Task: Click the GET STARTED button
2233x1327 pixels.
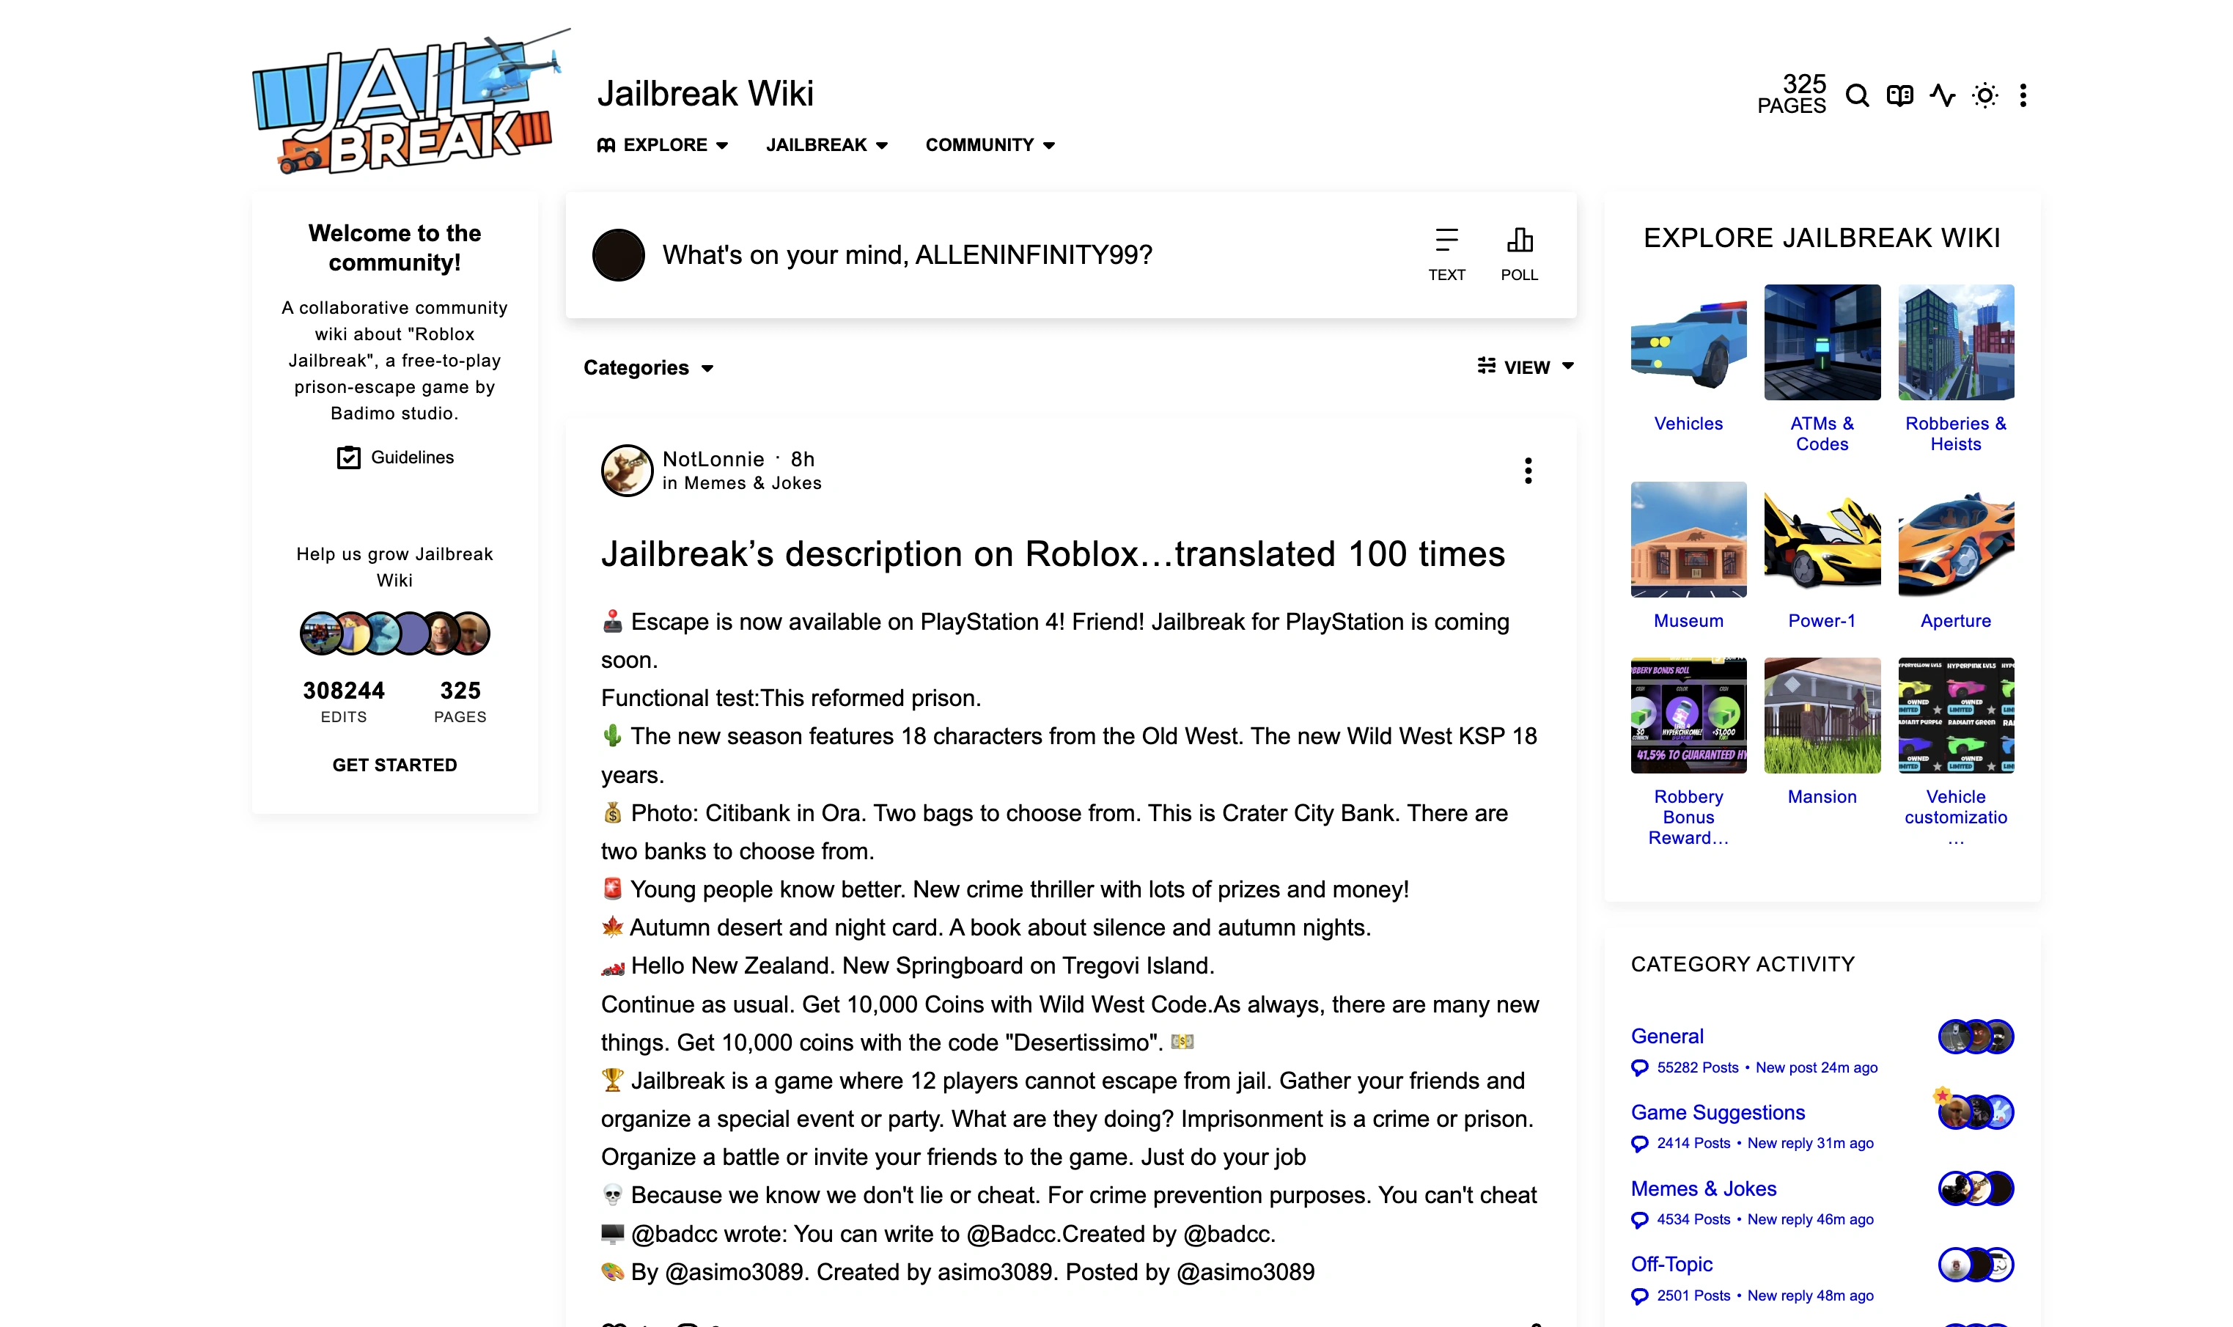Action: 394,765
